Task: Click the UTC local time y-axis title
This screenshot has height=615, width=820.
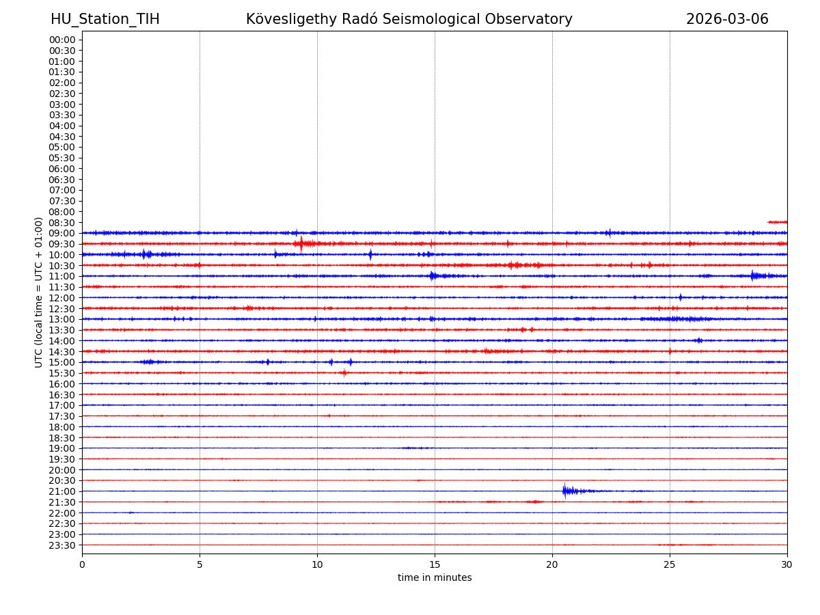Action: (x=40, y=292)
